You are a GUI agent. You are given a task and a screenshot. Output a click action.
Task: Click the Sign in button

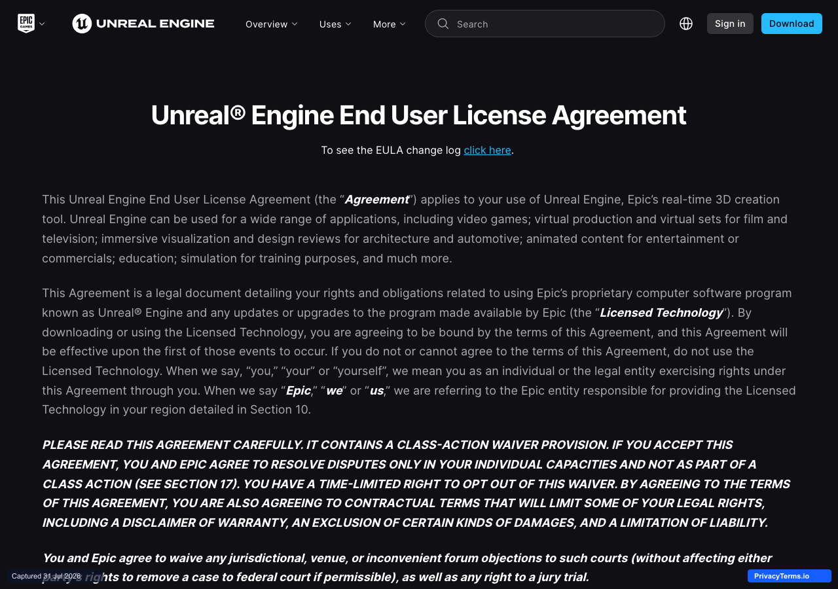(x=730, y=24)
